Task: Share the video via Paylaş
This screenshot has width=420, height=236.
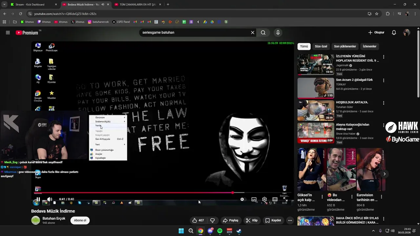Action: (230, 220)
